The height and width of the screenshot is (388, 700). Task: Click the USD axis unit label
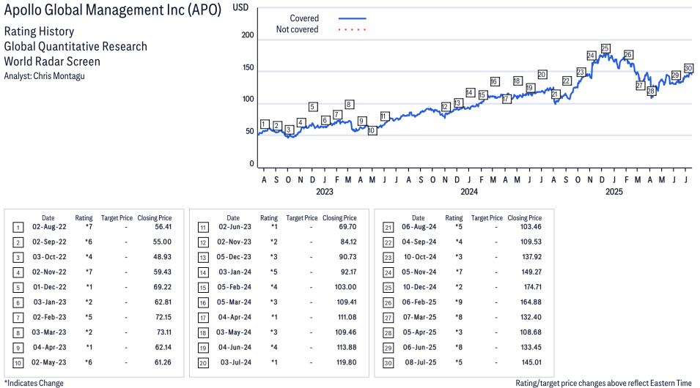click(x=240, y=7)
